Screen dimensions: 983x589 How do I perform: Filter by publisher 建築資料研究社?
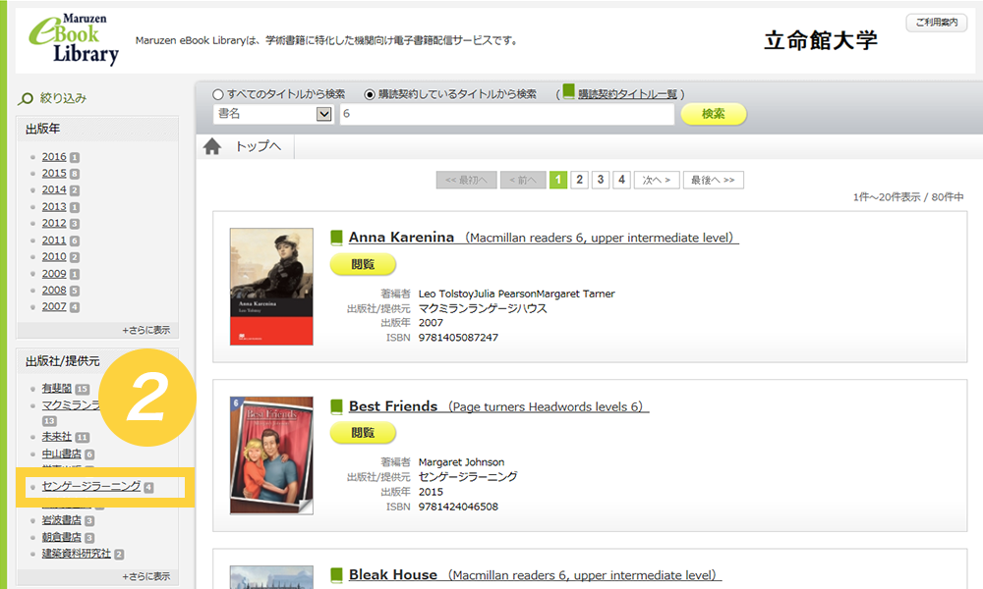tap(77, 554)
